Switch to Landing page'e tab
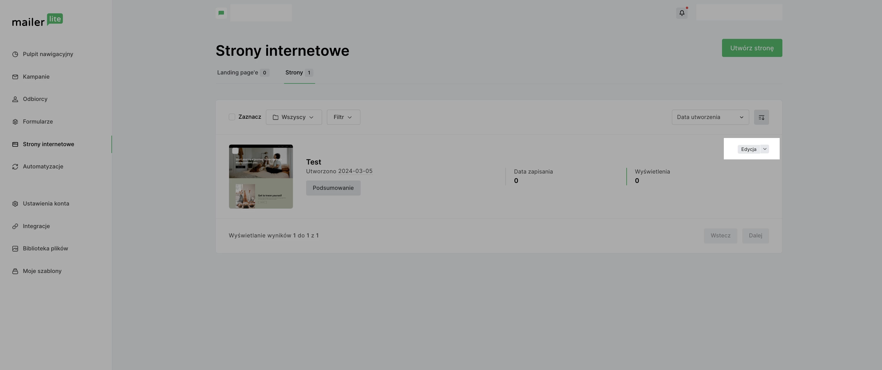This screenshot has height=370, width=882. click(x=243, y=73)
